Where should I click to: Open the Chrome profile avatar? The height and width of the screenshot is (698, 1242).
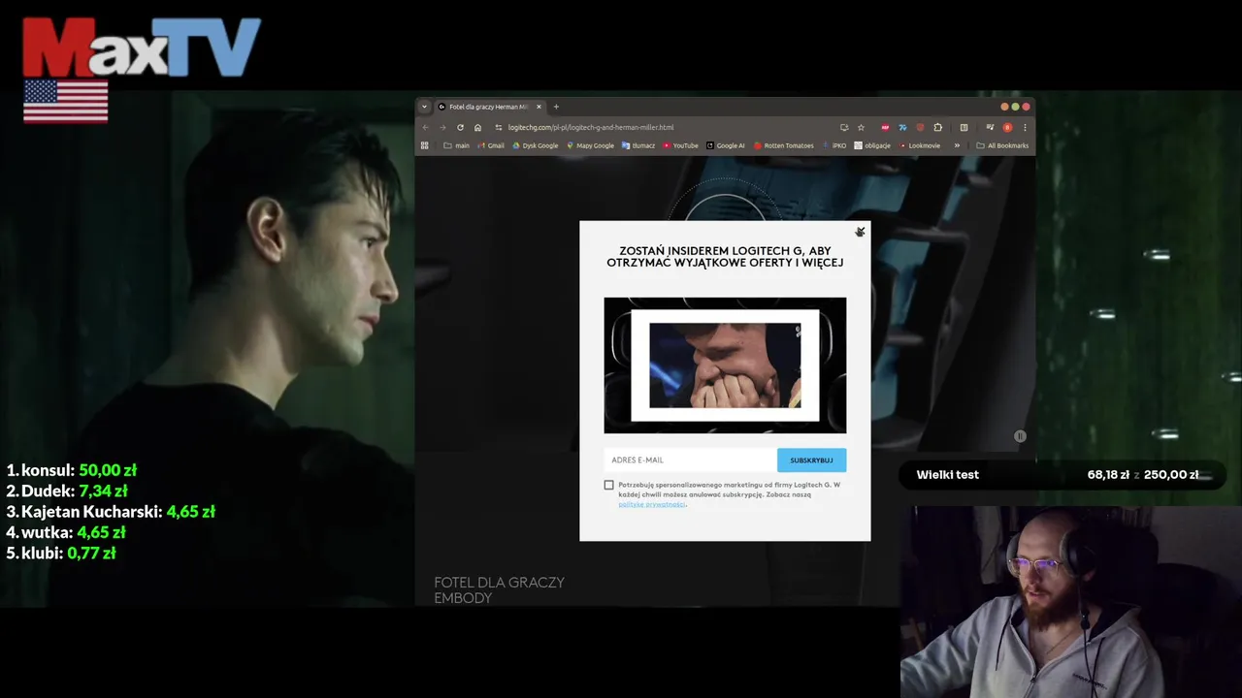pos(1007,127)
